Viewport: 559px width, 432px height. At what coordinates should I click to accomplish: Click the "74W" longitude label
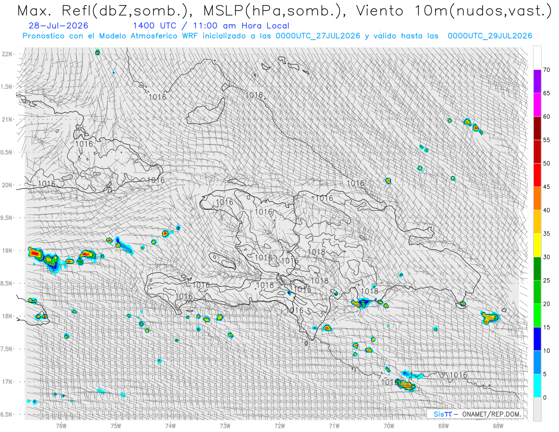click(170, 425)
